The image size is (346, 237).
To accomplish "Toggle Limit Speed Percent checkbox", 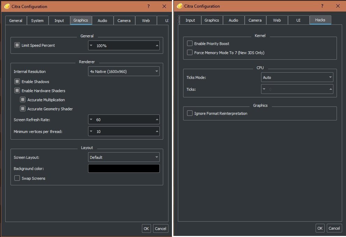I will [17, 45].
